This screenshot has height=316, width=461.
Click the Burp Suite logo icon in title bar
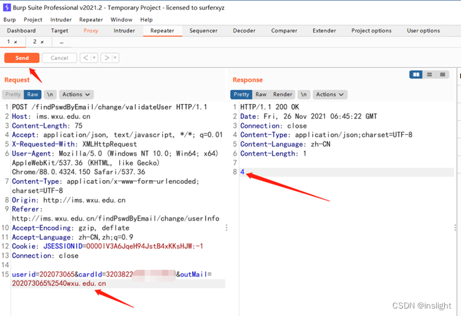coord(6,7)
